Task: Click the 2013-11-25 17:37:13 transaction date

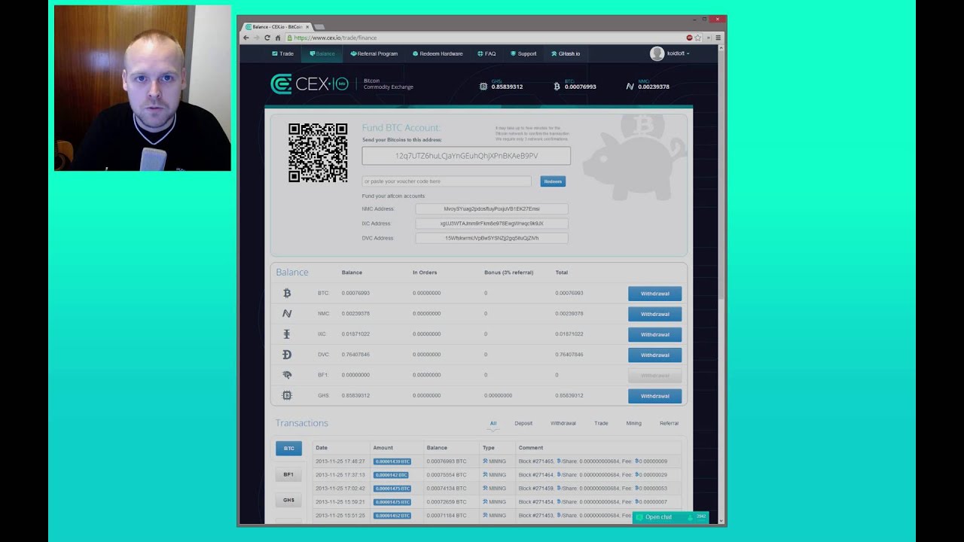Action: coord(340,475)
